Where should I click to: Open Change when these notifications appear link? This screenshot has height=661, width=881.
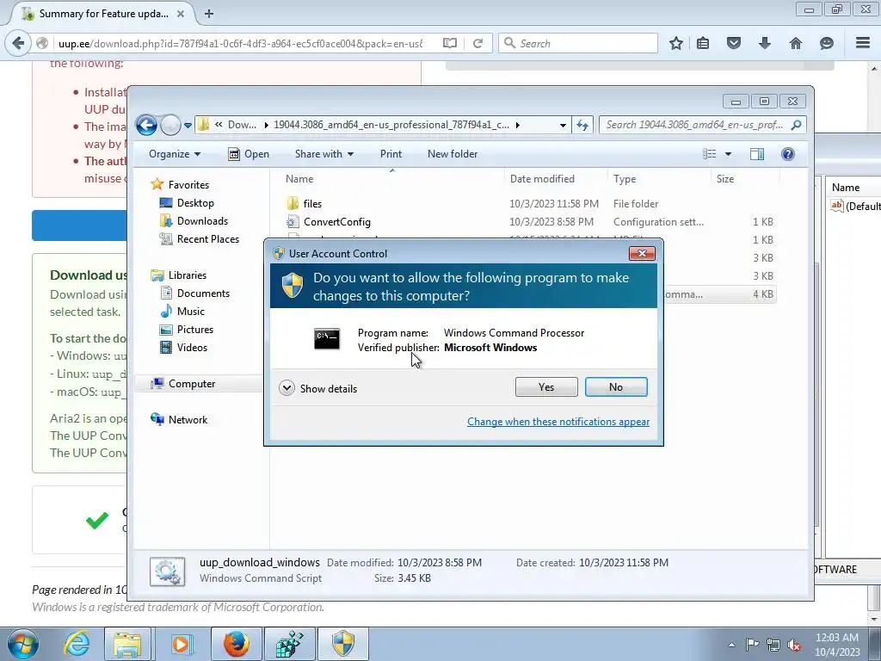558,422
